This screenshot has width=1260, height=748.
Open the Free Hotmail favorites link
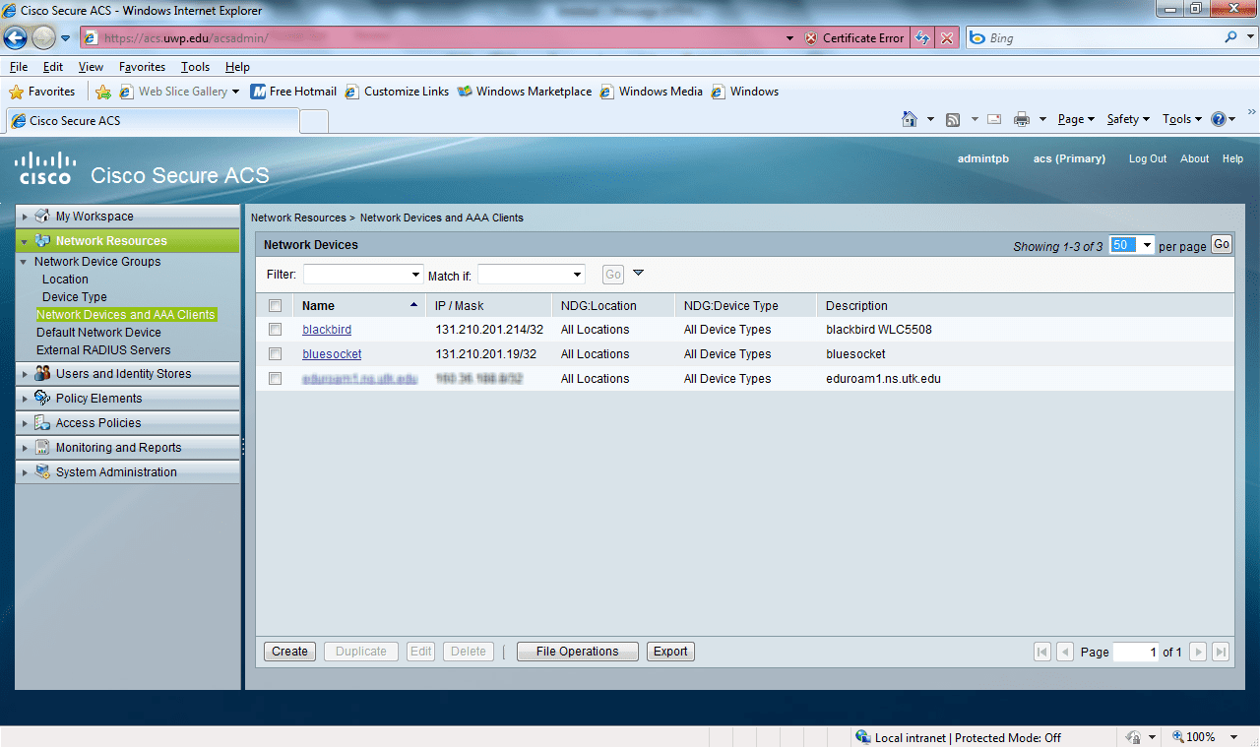[293, 92]
